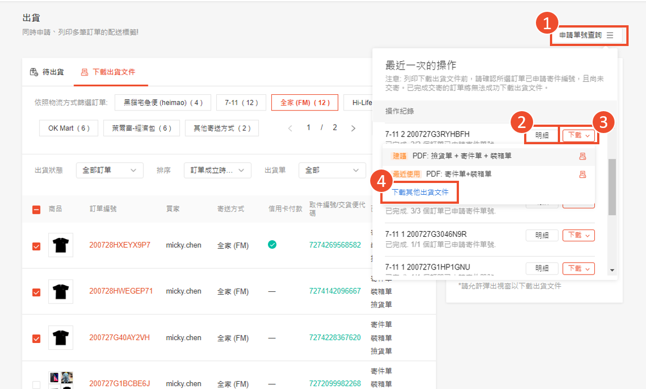This screenshot has width=646, height=389.
Task: Go to the next page arrow
Action: click(353, 128)
